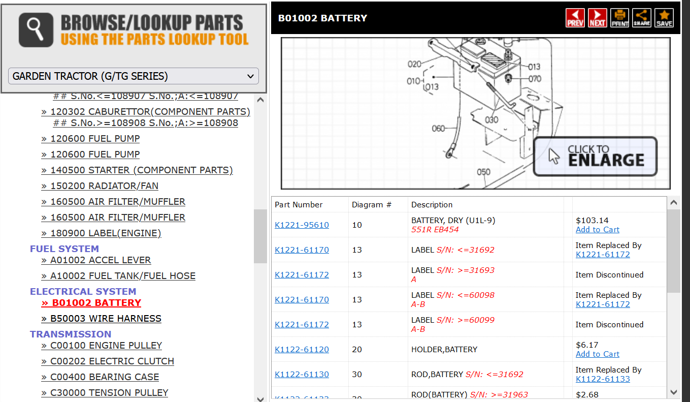The width and height of the screenshot is (690, 402).
Task: Go to the next diagram with NEXT
Action: pos(598,18)
